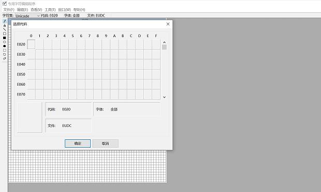Open the 工具(T) menu
The image size is (321, 192).
pos(50,10)
